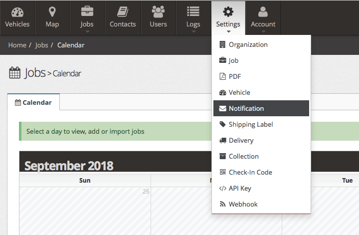Image resolution: width=359 pixels, height=235 pixels.
Task: Select the Sunday 26 calendar cell
Action: (85, 211)
